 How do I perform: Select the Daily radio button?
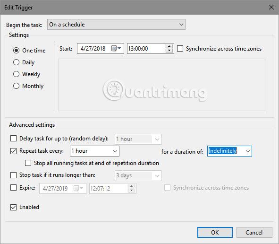point(16,62)
